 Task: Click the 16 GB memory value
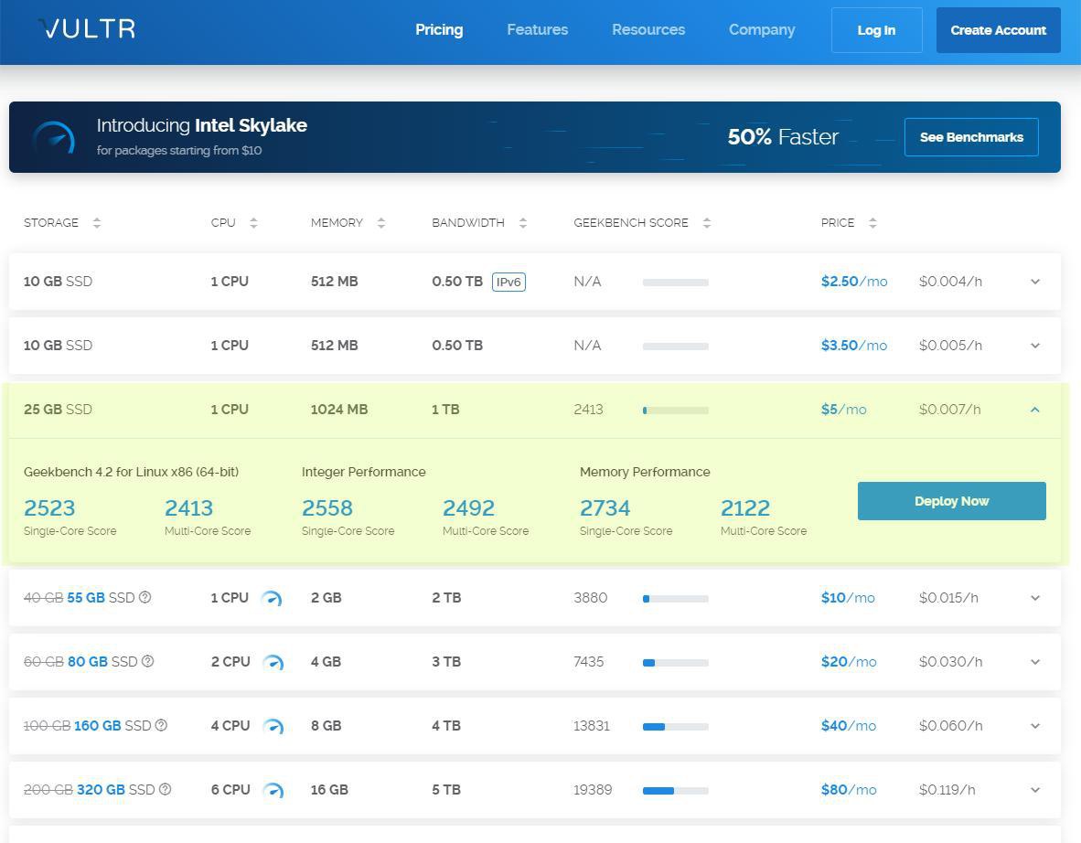(329, 790)
